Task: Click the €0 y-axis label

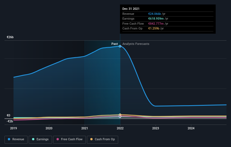Action: tap(8, 115)
